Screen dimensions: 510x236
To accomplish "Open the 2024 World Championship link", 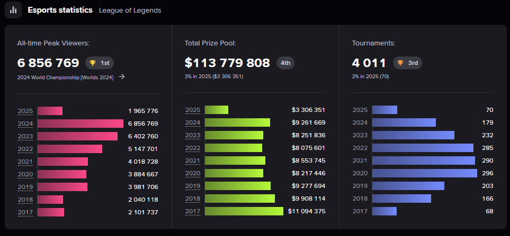I will [65, 77].
